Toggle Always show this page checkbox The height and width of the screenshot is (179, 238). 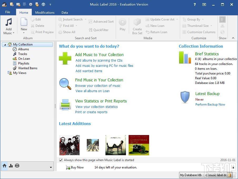point(61,160)
